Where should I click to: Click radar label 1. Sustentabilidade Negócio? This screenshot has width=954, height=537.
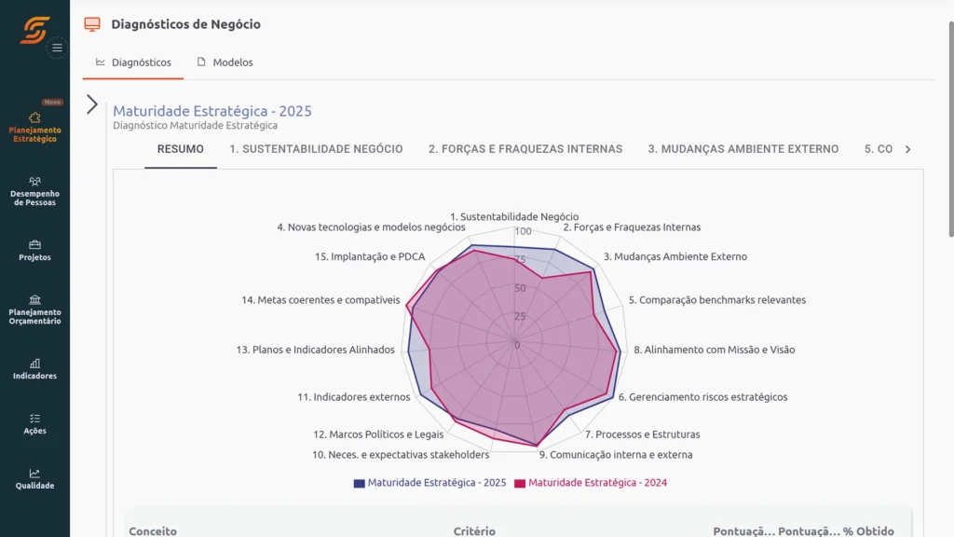pyautogui.click(x=514, y=216)
